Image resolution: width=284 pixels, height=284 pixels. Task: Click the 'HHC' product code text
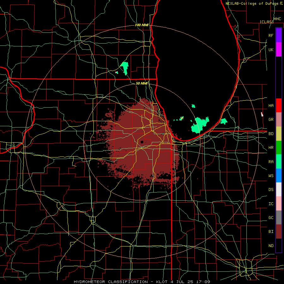click(277, 19)
